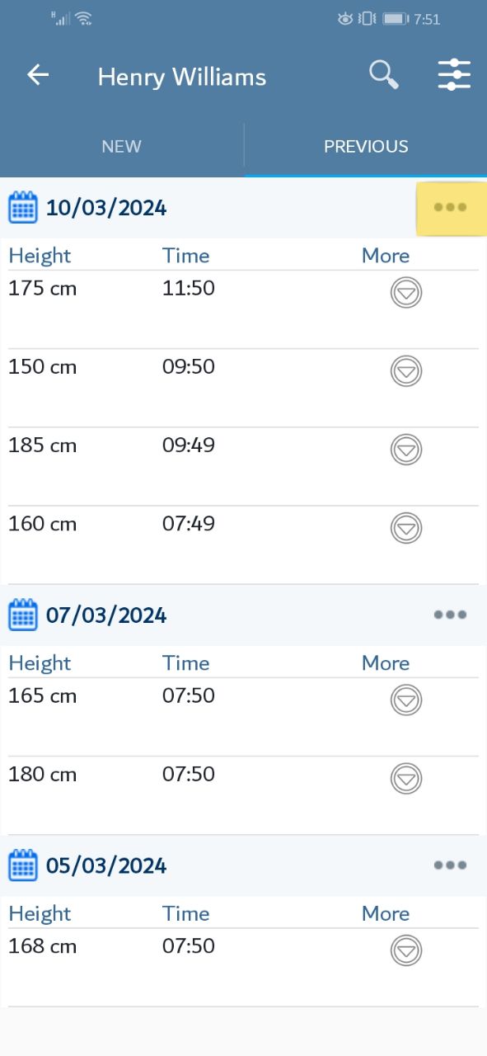Expand details for the 180 cm entry

[x=405, y=778]
